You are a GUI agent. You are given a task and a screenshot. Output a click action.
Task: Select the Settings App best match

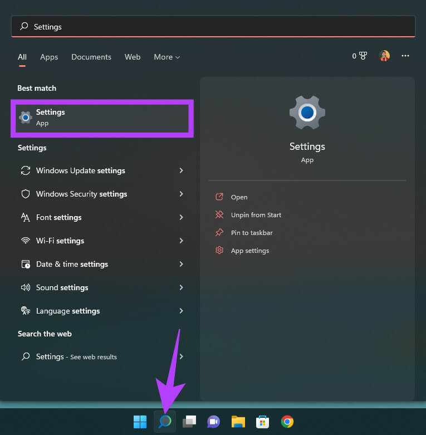pos(102,118)
